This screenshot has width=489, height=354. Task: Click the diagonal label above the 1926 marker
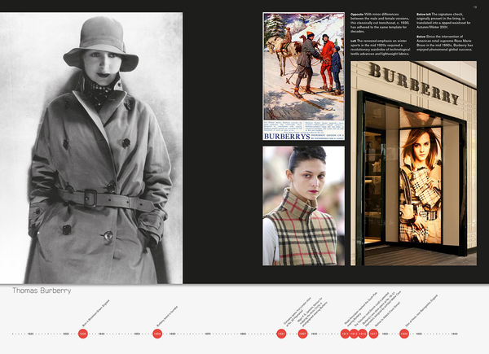click(421, 311)
